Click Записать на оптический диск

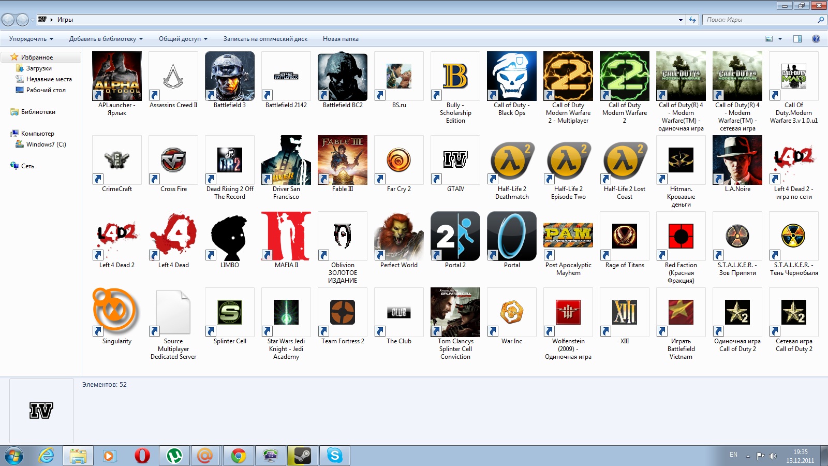pyautogui.click(x=265, y=39)
